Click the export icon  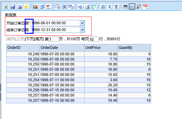80,6
